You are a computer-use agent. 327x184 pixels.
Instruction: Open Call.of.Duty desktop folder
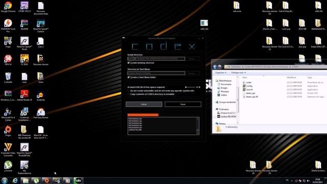pos(286,7)
